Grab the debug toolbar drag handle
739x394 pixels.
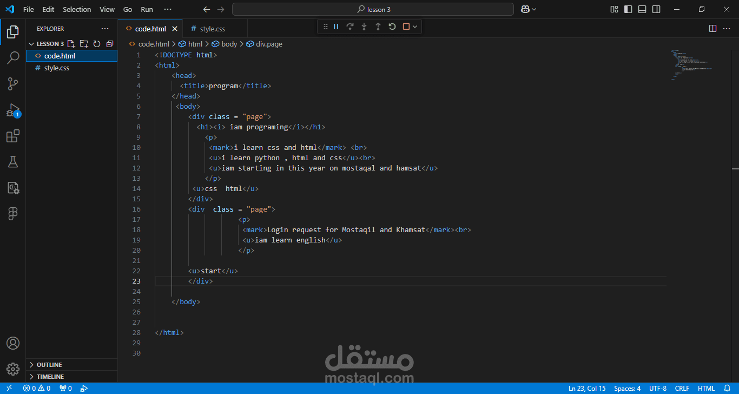tap(325, 27)
